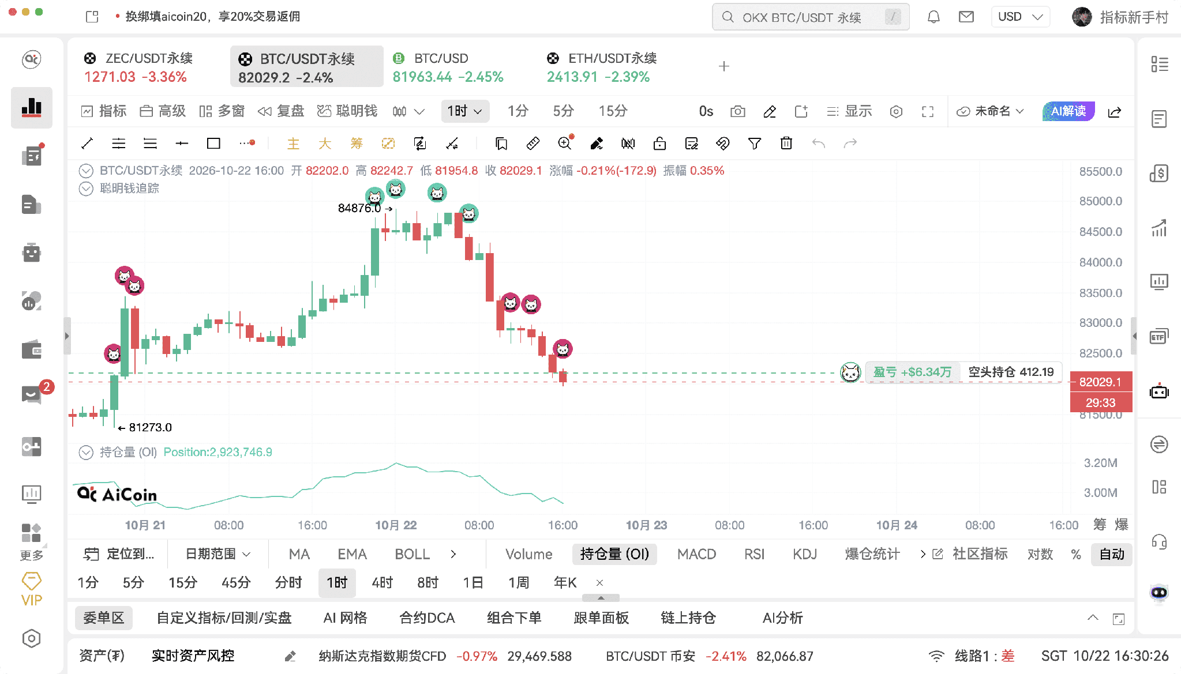
Task: Collapse the bottom order panel
Action: (1093, 618)
